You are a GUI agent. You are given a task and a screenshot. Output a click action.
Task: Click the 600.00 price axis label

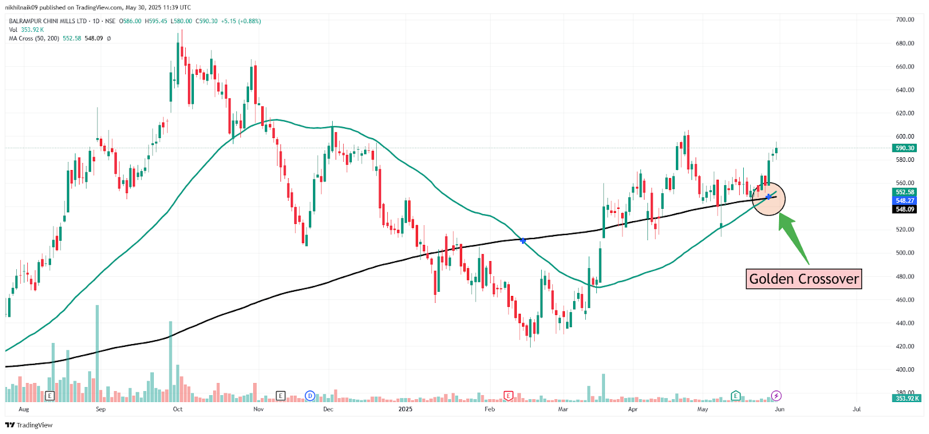pyautogui.click(x=905, y=136)
